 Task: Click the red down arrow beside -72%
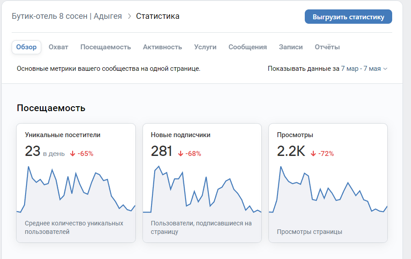[313, 154]
